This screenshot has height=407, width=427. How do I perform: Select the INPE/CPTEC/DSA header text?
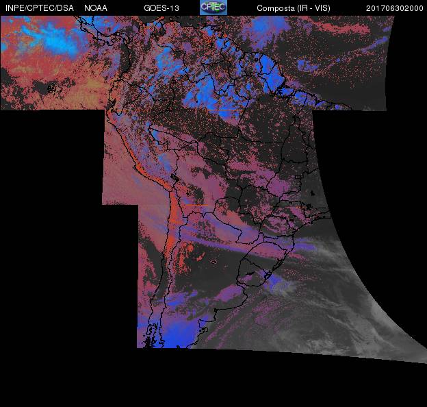(40, 8)
